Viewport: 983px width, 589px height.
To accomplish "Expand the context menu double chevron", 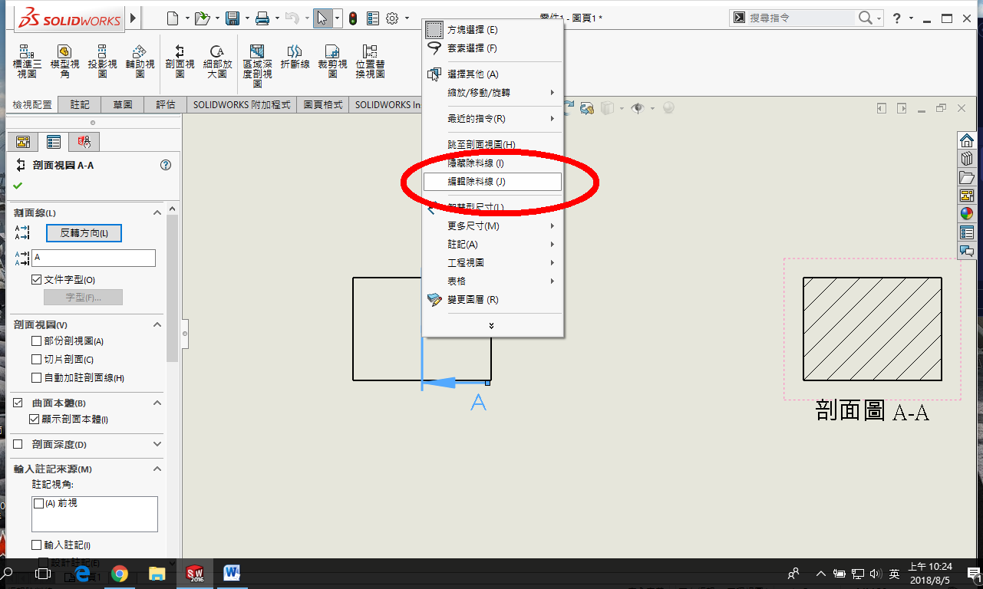I will point(491,326).
